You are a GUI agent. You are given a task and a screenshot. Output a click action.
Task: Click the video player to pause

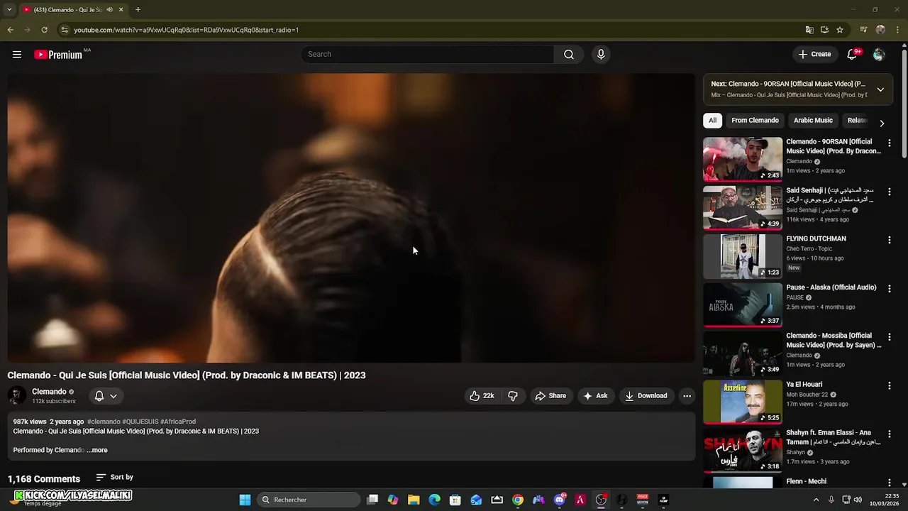(351, 218)
